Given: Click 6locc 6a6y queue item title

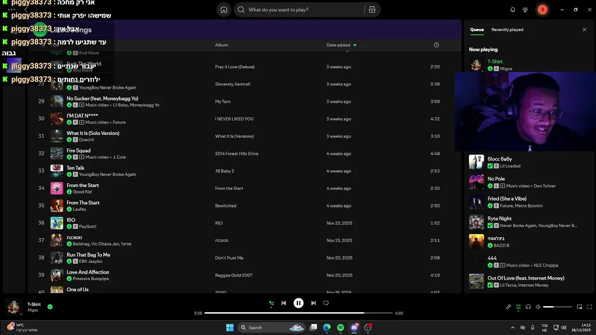Looking at the screenshot, I should pyautogui.click(x=500, y=159).
